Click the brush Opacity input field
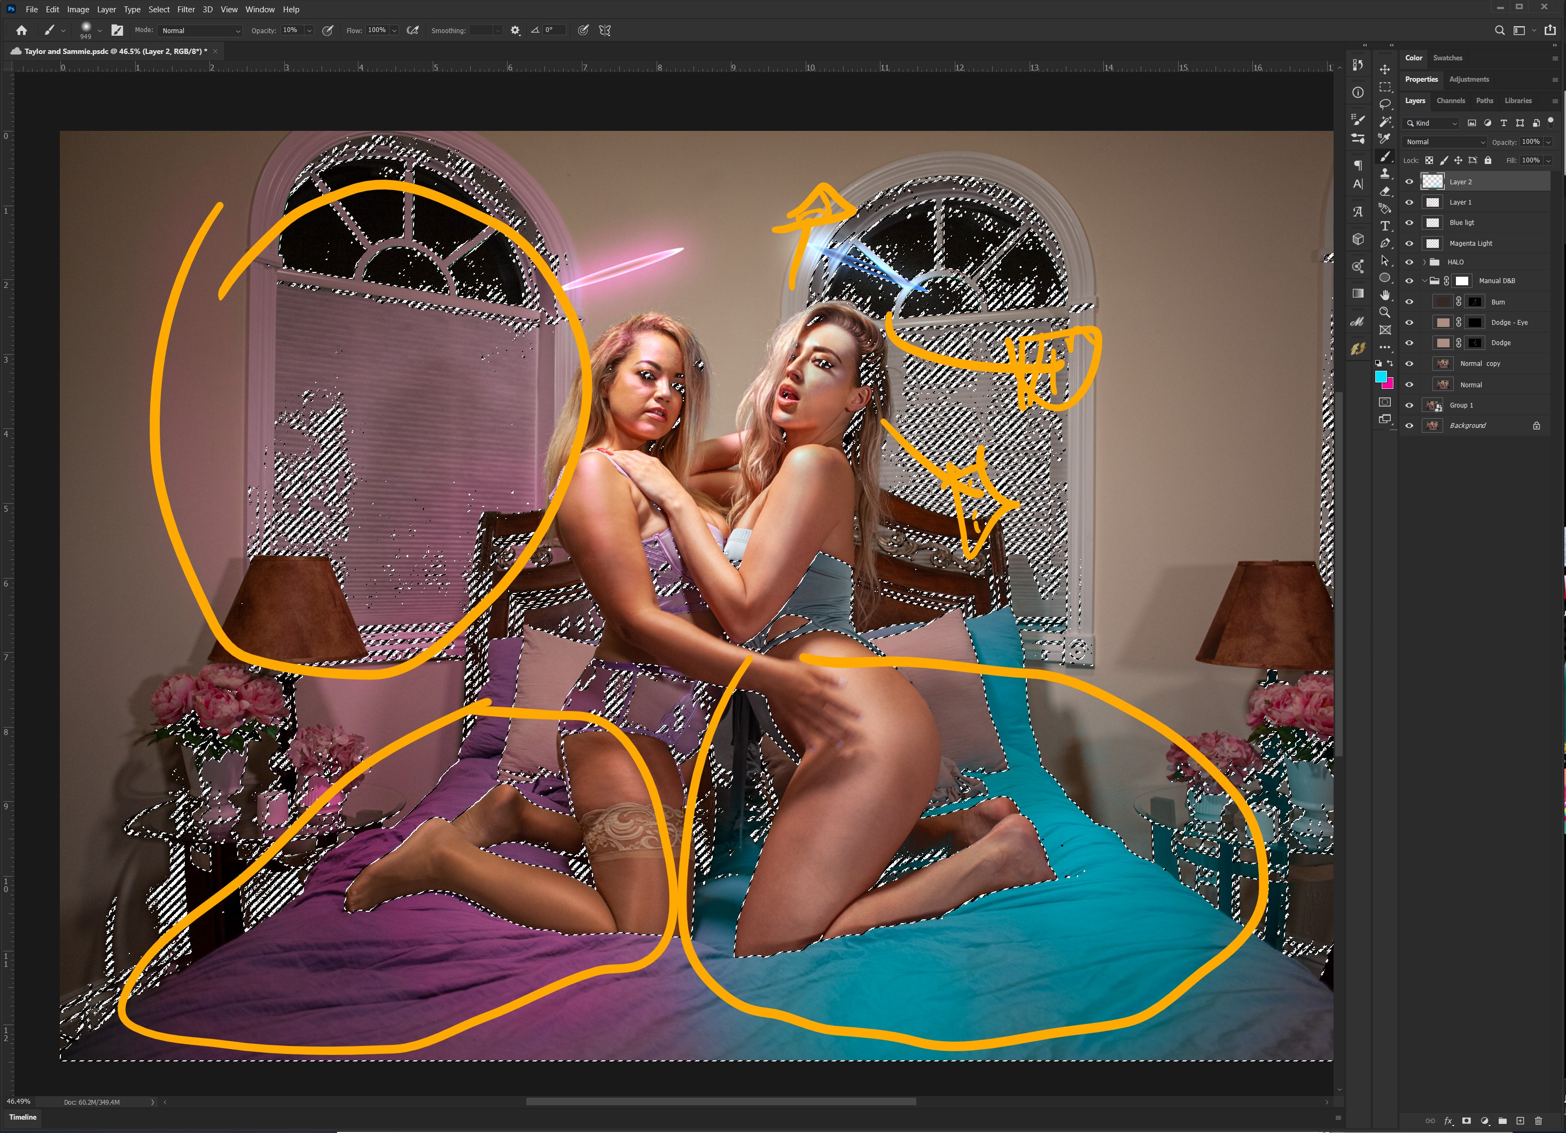1566x1133 pixels. [x=291, y=30]
